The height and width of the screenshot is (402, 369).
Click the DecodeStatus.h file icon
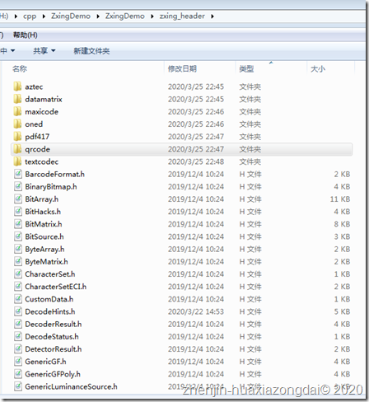pyautogui.click(x=18, y=337)
